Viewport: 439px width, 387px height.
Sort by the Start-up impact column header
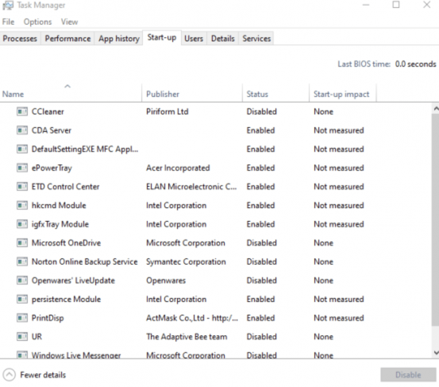(341, 94)
